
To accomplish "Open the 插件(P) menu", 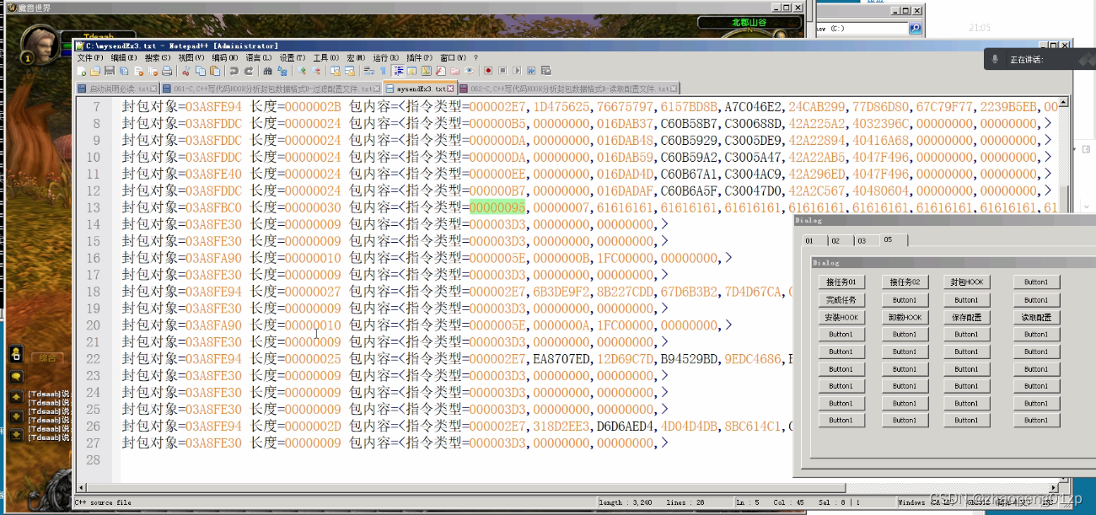I will [x=419, y=57].
